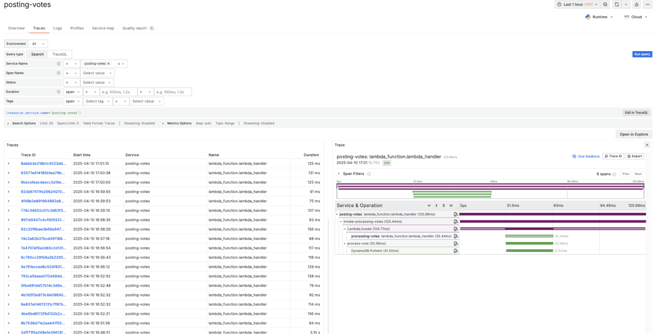This screenshot has height=334, width=656.
Task: Click the Run query button
Action: (x=642, y=54)
